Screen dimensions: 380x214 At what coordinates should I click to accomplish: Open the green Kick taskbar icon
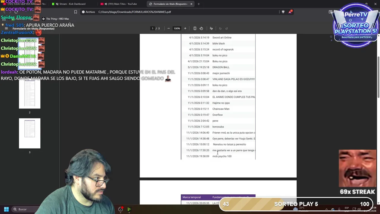pyautogui.click(x=129, y=209)
